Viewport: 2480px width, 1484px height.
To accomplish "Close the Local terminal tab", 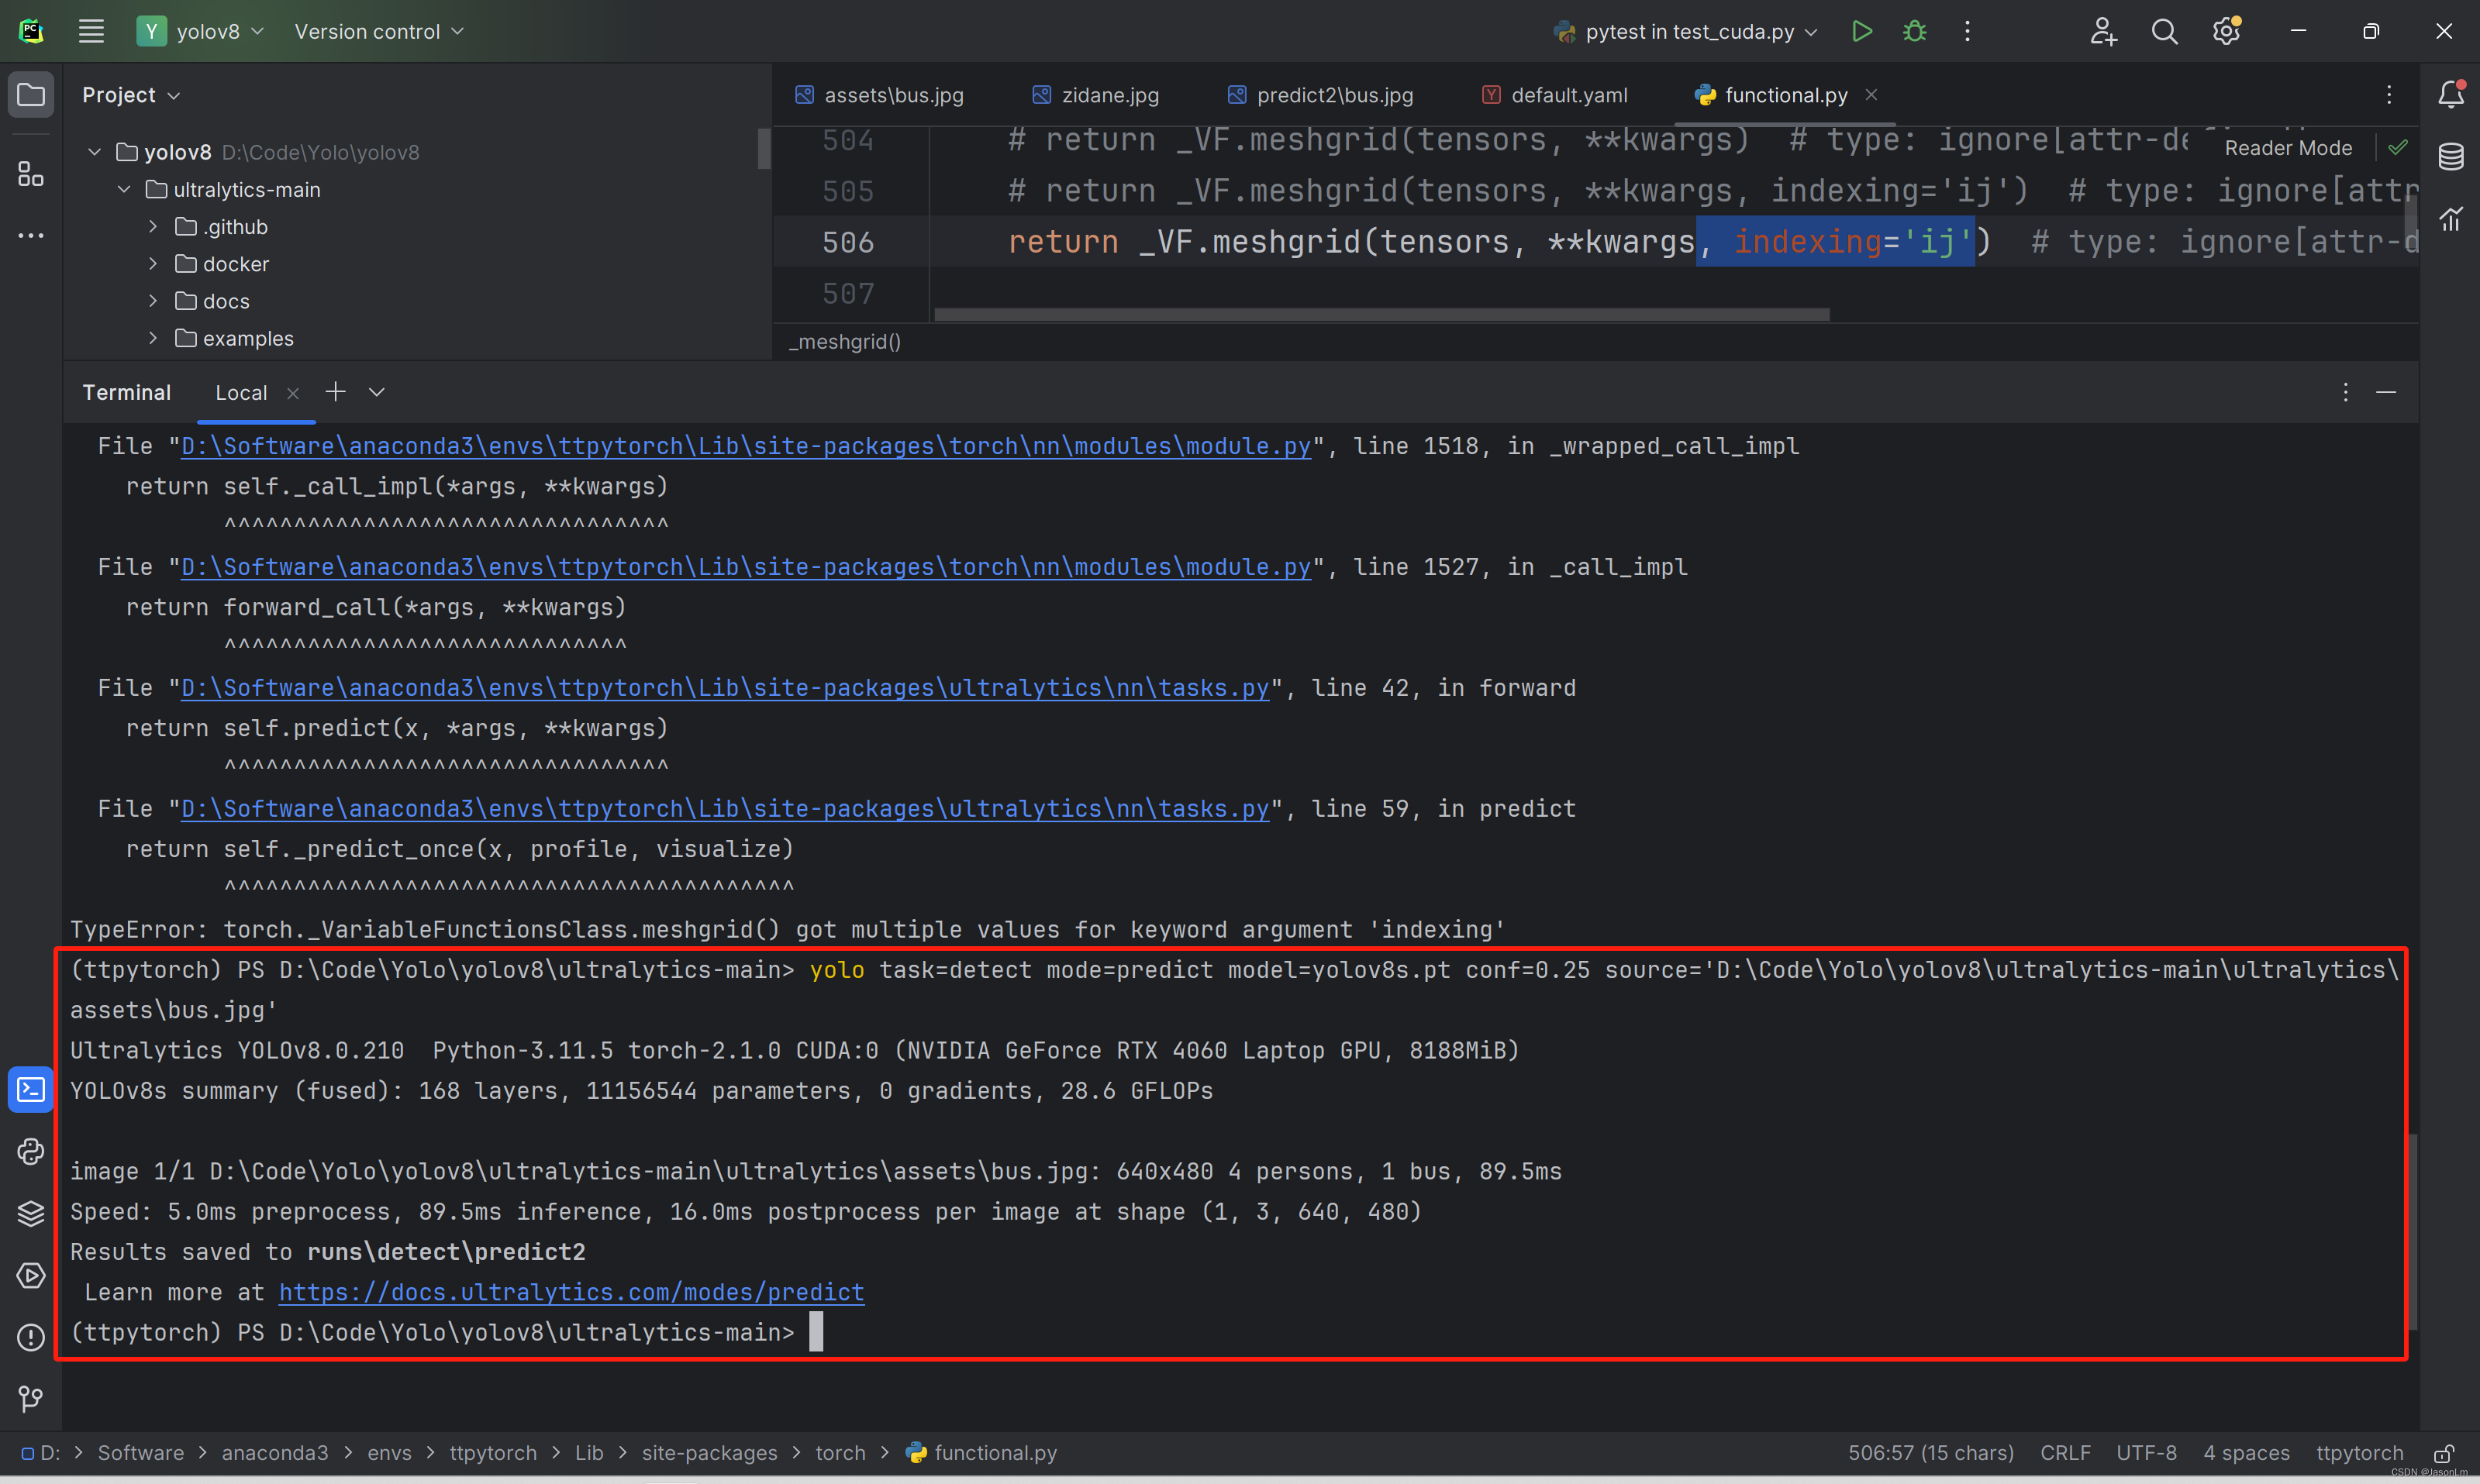I will click(x=292, y=393).
